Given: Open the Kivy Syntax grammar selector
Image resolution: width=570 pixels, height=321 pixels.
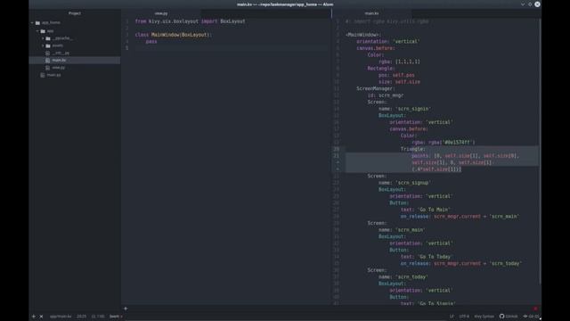Looking at the screenshot, I should [484, 317].
